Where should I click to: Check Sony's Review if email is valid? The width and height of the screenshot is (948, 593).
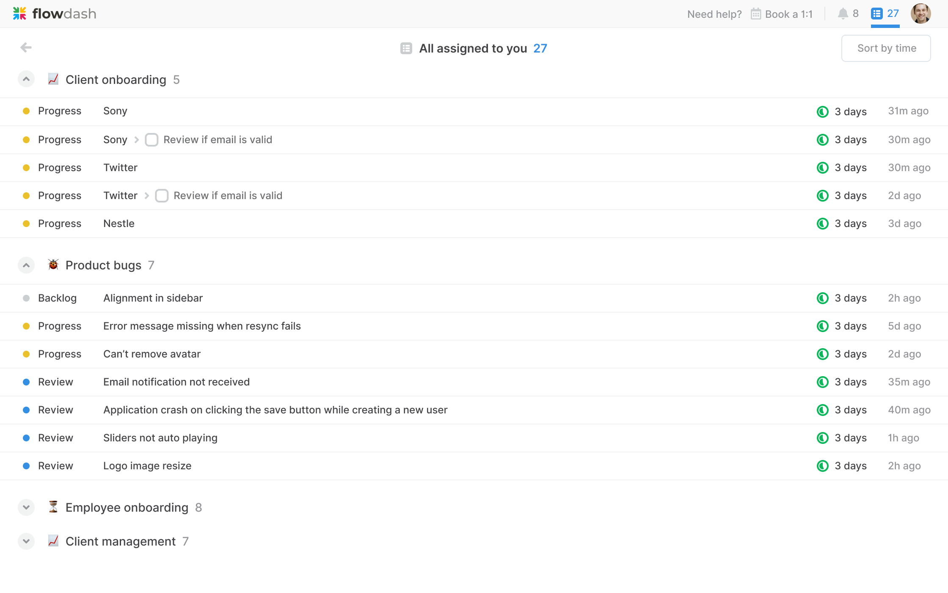pos(152,140)
